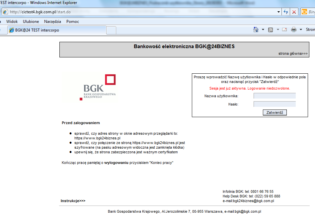
Task: Click the page icon in the address bar
Action: coord(5,12)
